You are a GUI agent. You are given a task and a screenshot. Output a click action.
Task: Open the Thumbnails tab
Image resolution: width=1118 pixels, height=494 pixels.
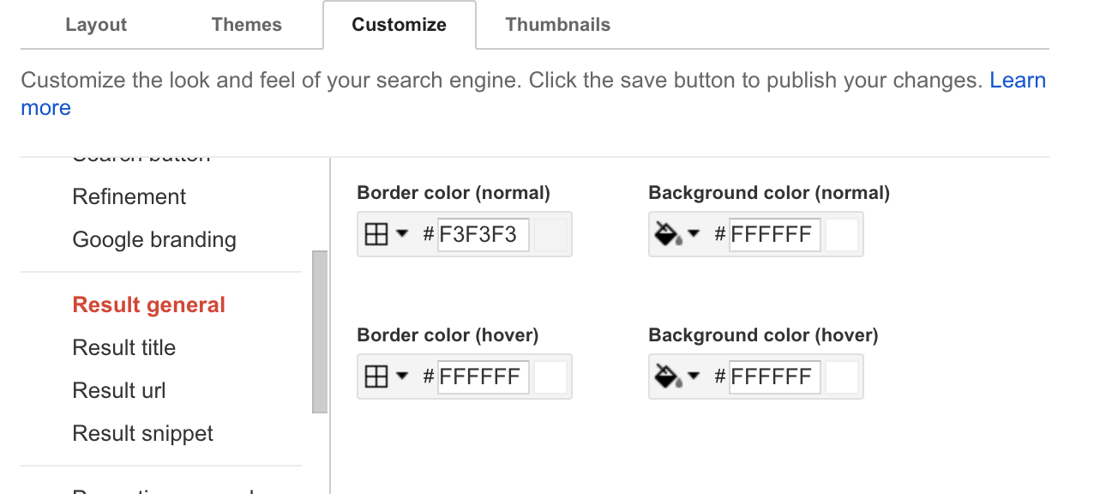(558, 25)
